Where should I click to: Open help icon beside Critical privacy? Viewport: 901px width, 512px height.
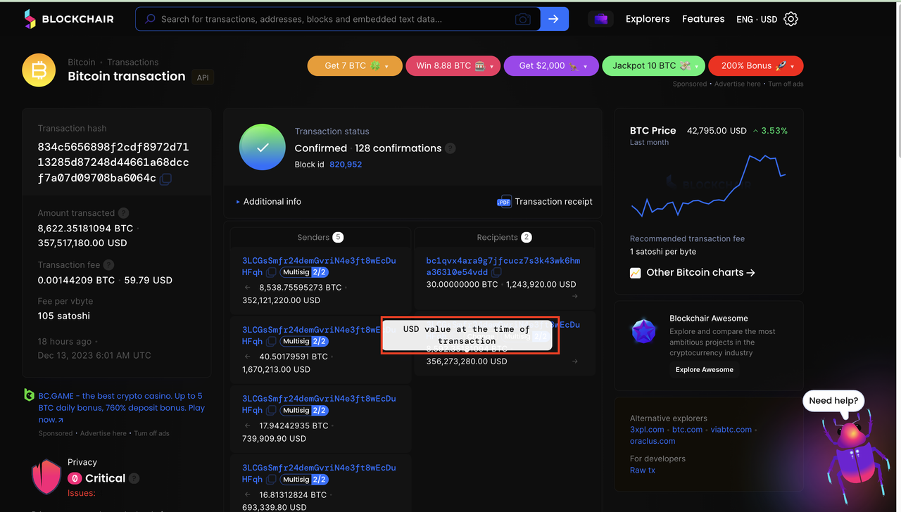[134, 478]
